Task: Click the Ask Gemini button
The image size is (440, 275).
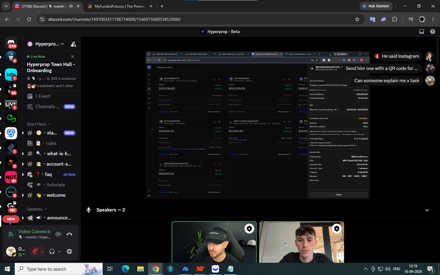Action: pyautogui.click(x=376, y=6)
